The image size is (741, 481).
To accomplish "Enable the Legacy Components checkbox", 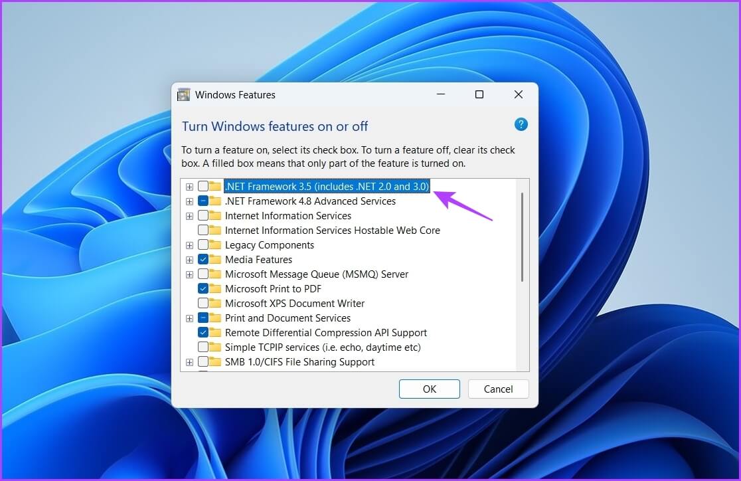I will [203, 245].
